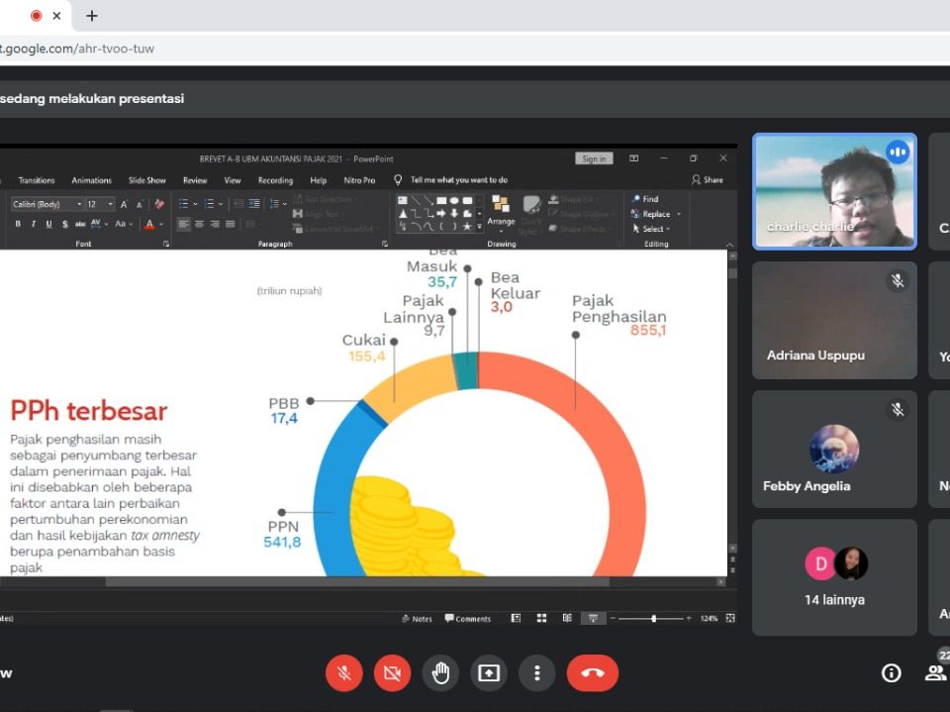Screen dimensions: 950x712
Task: Align text left
Action: pyautogui.click(x=184, y=224)
